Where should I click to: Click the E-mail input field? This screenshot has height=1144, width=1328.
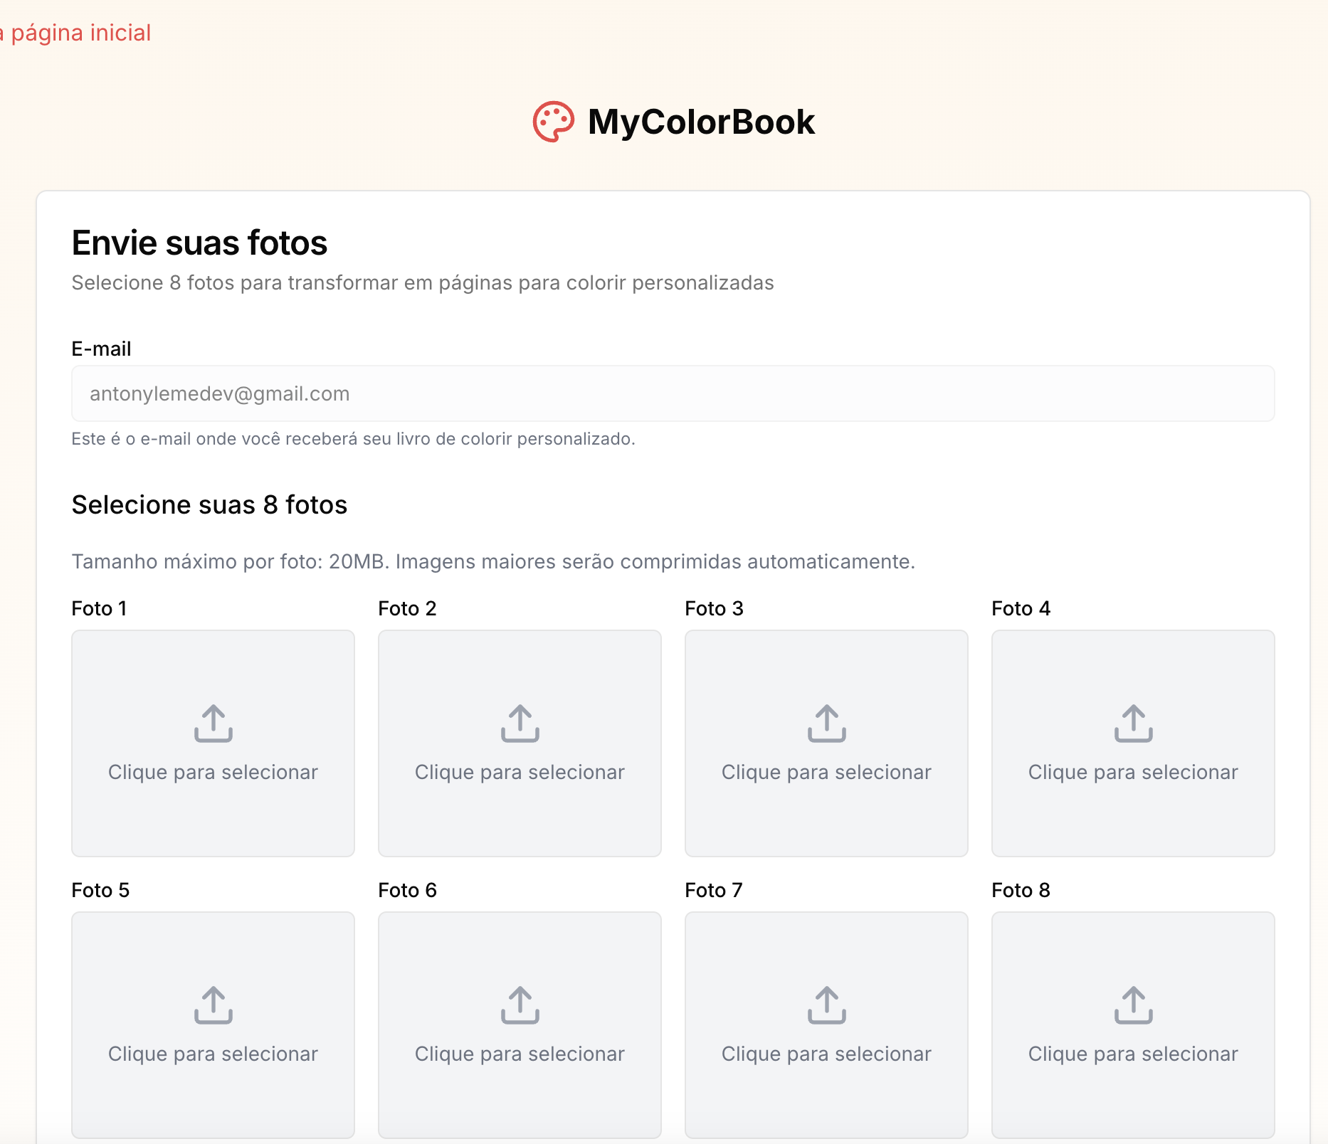pos(673,393)
